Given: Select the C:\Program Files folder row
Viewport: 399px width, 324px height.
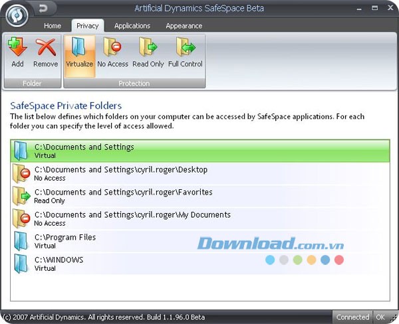Looking at the screenshot, I should (200, 242).
